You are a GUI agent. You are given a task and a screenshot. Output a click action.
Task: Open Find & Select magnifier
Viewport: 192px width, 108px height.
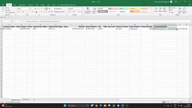click(184, 10)
